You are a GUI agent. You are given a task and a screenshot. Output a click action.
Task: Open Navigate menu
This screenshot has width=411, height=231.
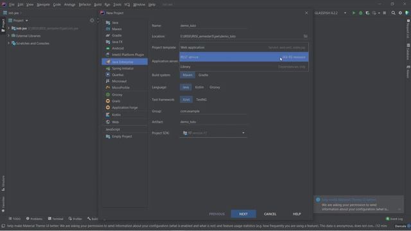[43, 4]
